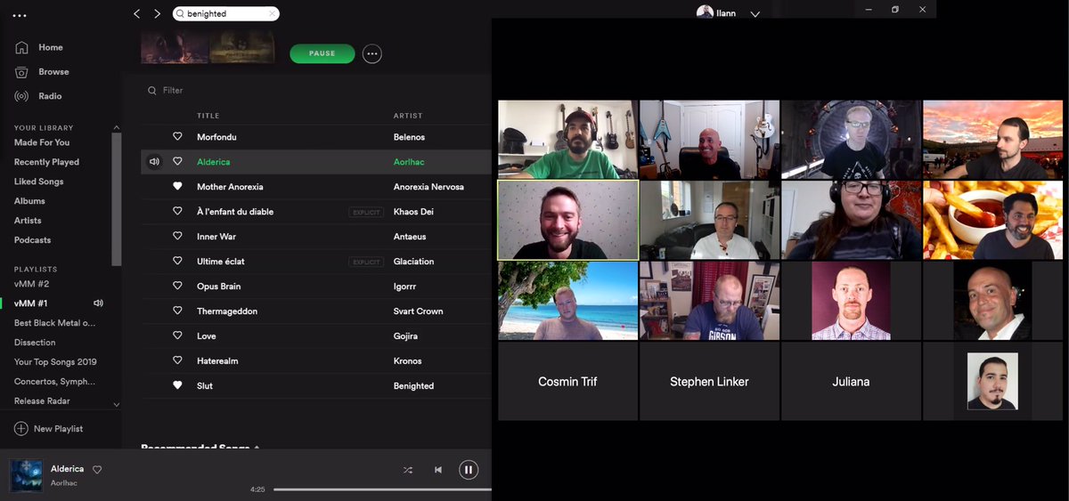Select Stephen Linker tile in video call
This screenshot has height=501, width=1069.
point(709,382)
